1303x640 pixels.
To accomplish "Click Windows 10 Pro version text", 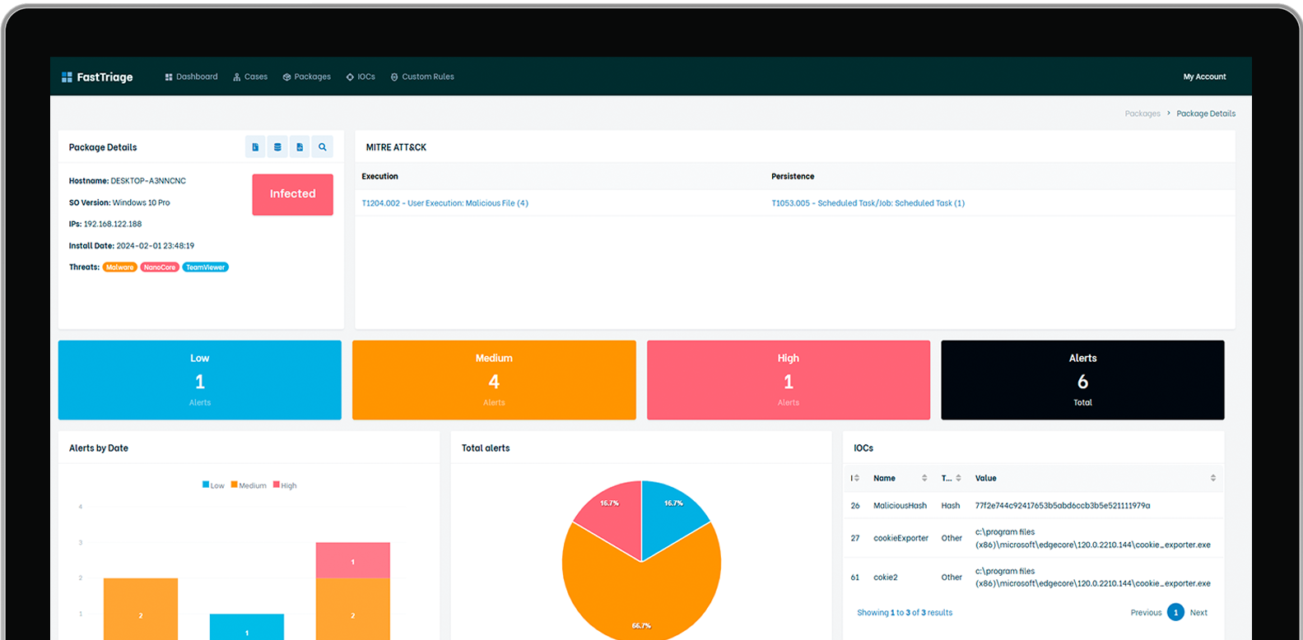I will click(x=142, y=202).
